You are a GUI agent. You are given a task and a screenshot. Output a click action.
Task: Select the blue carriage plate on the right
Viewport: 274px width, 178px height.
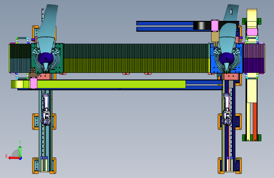pos(227,58)
